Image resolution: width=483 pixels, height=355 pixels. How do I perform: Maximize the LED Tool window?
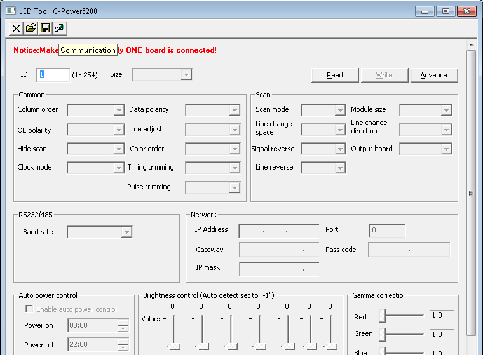[446, 11]
